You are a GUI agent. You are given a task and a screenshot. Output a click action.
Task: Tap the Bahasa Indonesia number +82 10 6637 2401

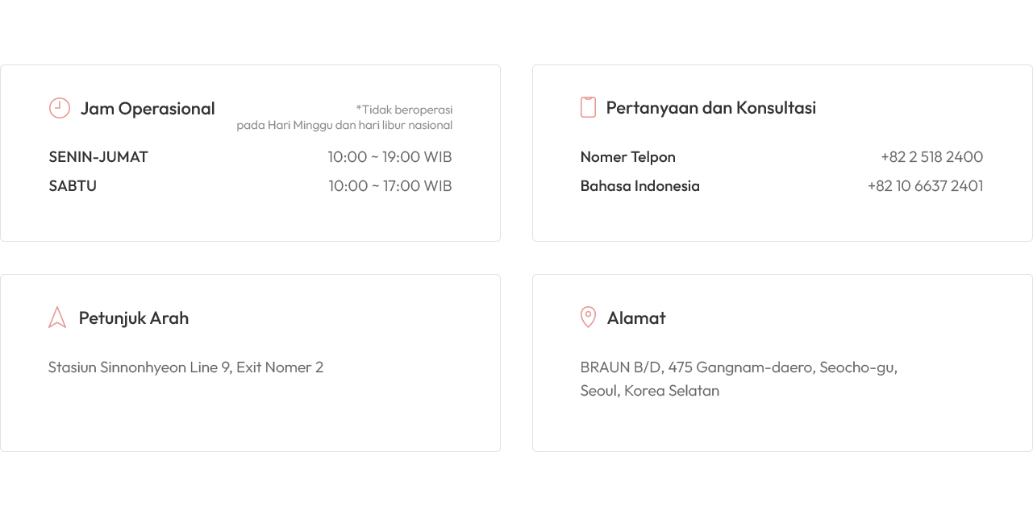point(925,186)
